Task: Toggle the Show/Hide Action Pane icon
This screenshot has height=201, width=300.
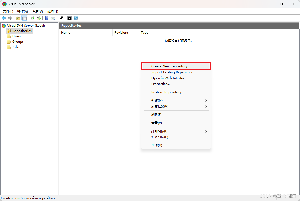Action: tap(53, 18)
